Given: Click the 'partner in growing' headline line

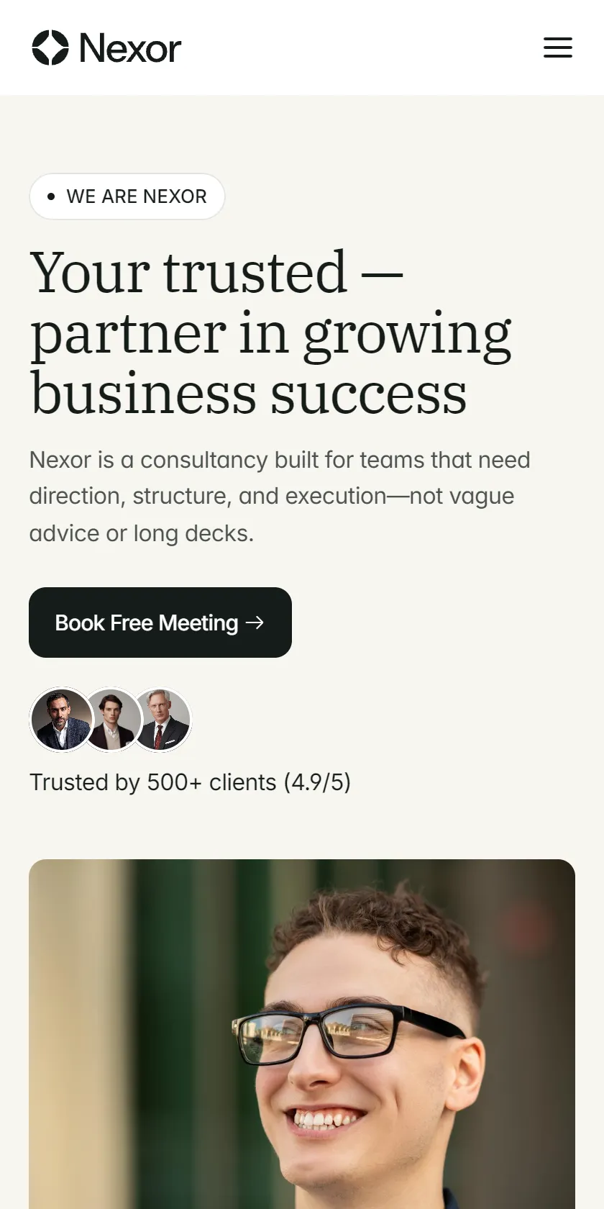Looking at the screenshot, I should click(x=271, y=333).
